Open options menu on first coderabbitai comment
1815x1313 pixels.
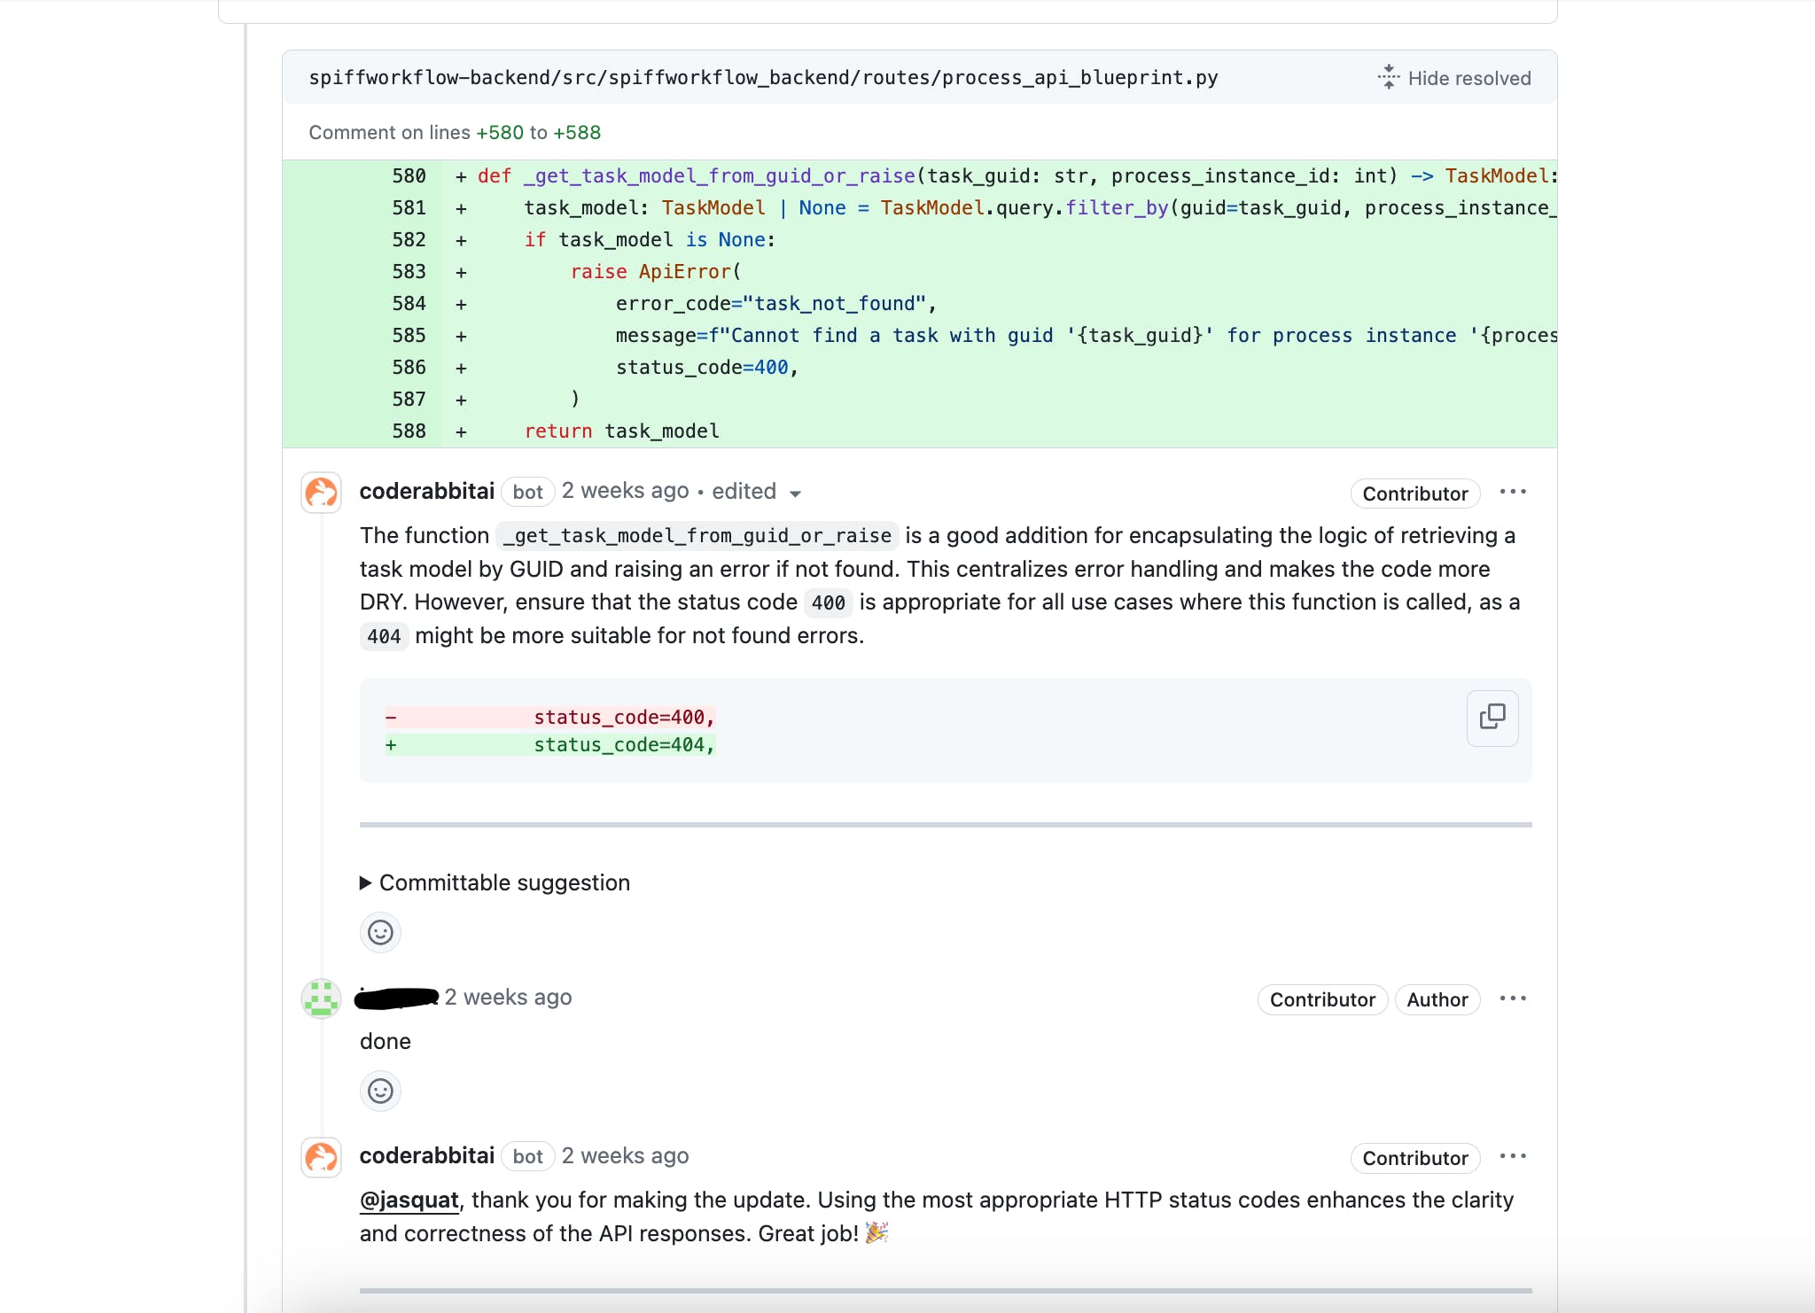(x=1514, y=493)
